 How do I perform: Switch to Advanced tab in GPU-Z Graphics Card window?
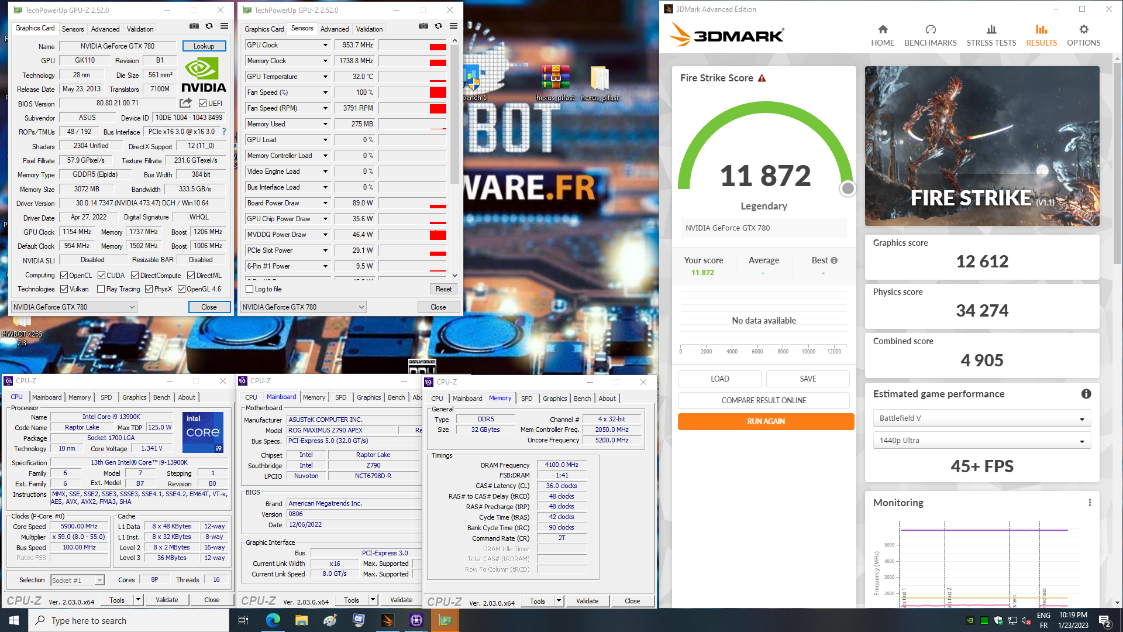click(x=105, y=29)
